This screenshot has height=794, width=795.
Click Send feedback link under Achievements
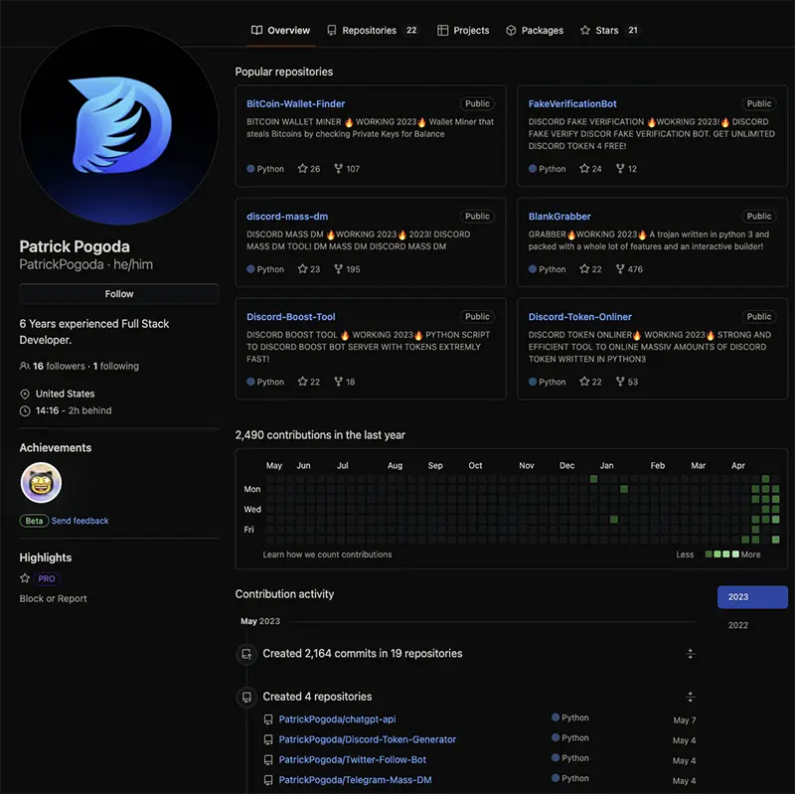(79, 521)
